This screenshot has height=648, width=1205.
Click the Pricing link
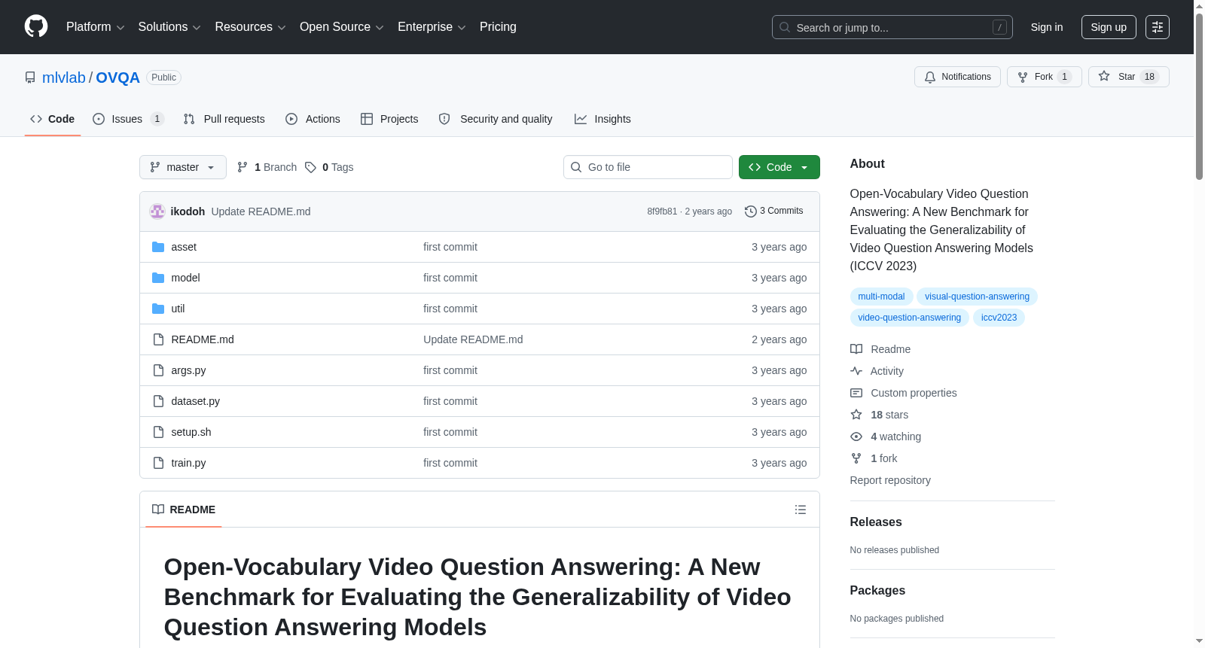coord(498,27)
